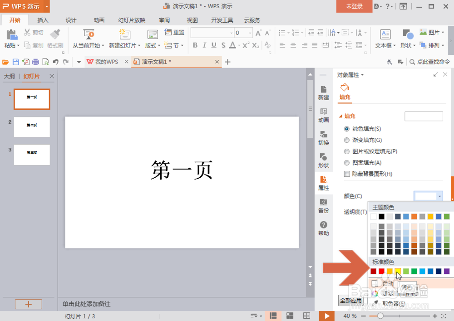Open the 对象属性 panel dropdown arrow
Image resolution: width=454 pixels, height=321 pixels.
click(362, 75)
